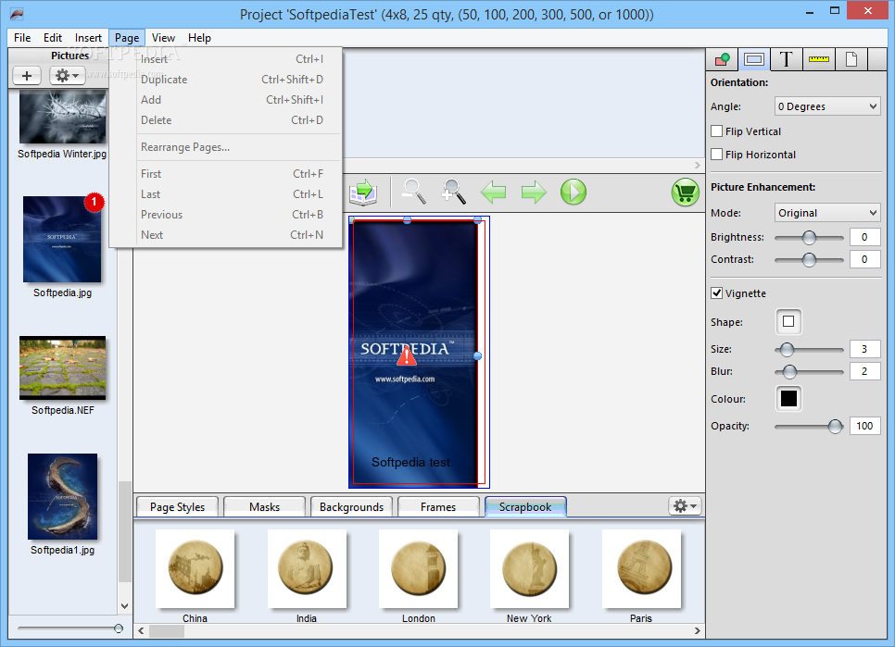Screen dimensions: 895x647
Task: Select the picture frame properties tab
Action: coord(754,59)
